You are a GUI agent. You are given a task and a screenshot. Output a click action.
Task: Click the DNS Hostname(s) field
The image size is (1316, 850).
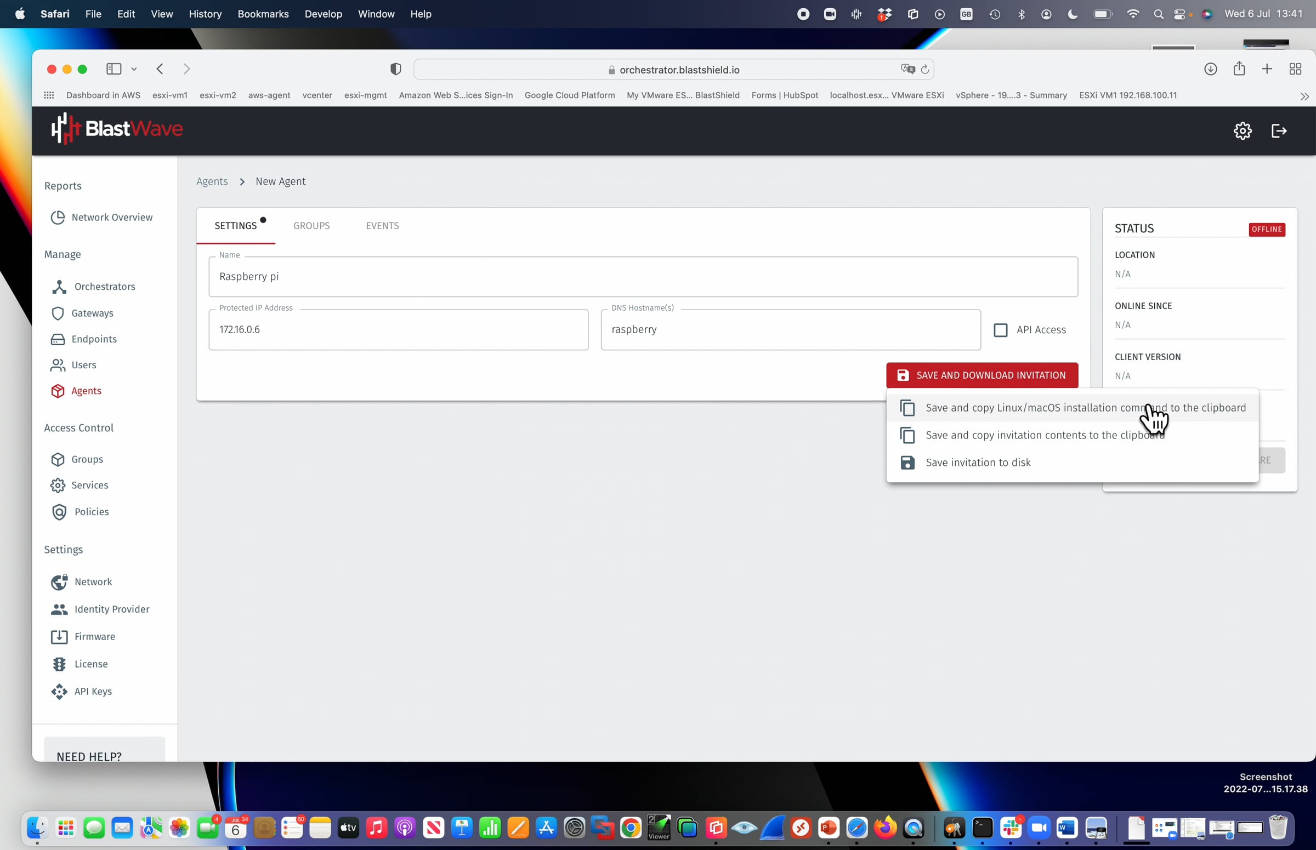790,330
